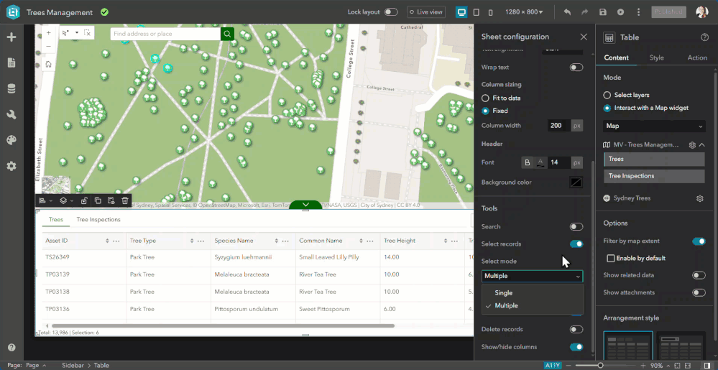Toggle Lock layout switch
This screenshot has width=718, height=370.
coord(391,12)
